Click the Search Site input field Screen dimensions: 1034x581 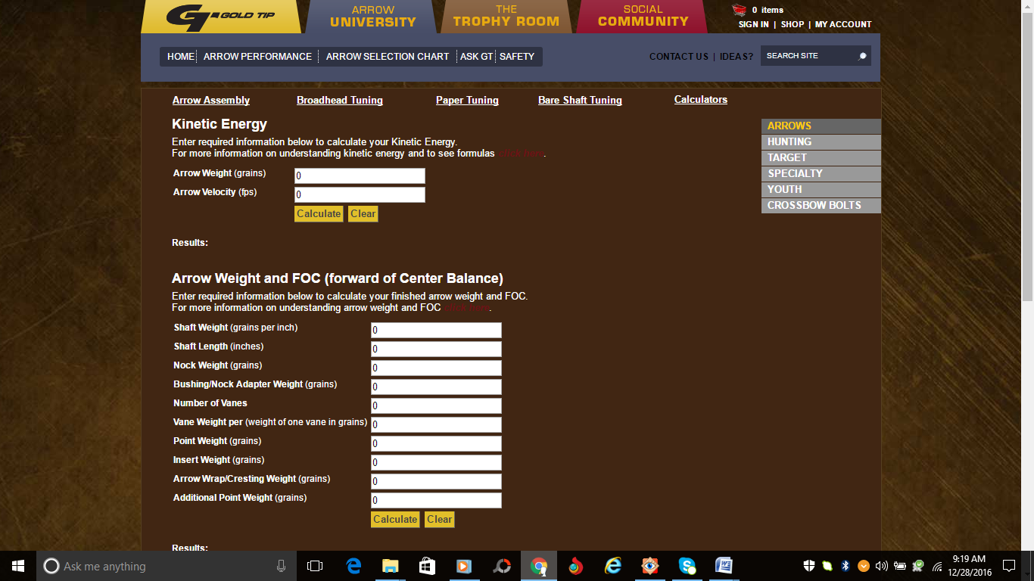click(808, 56)
